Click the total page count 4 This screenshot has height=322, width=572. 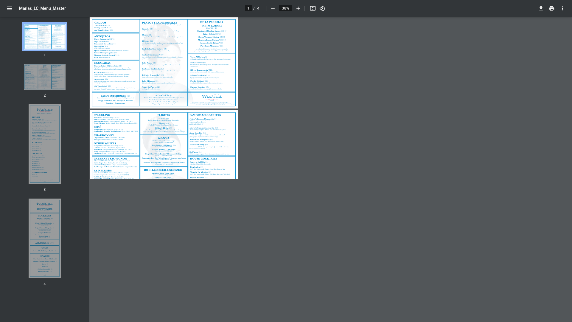point(258,8)
